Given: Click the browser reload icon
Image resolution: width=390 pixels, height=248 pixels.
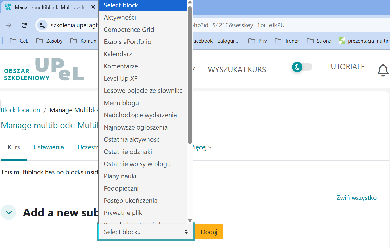Looking at the screenshot, I should coord(24,25).
